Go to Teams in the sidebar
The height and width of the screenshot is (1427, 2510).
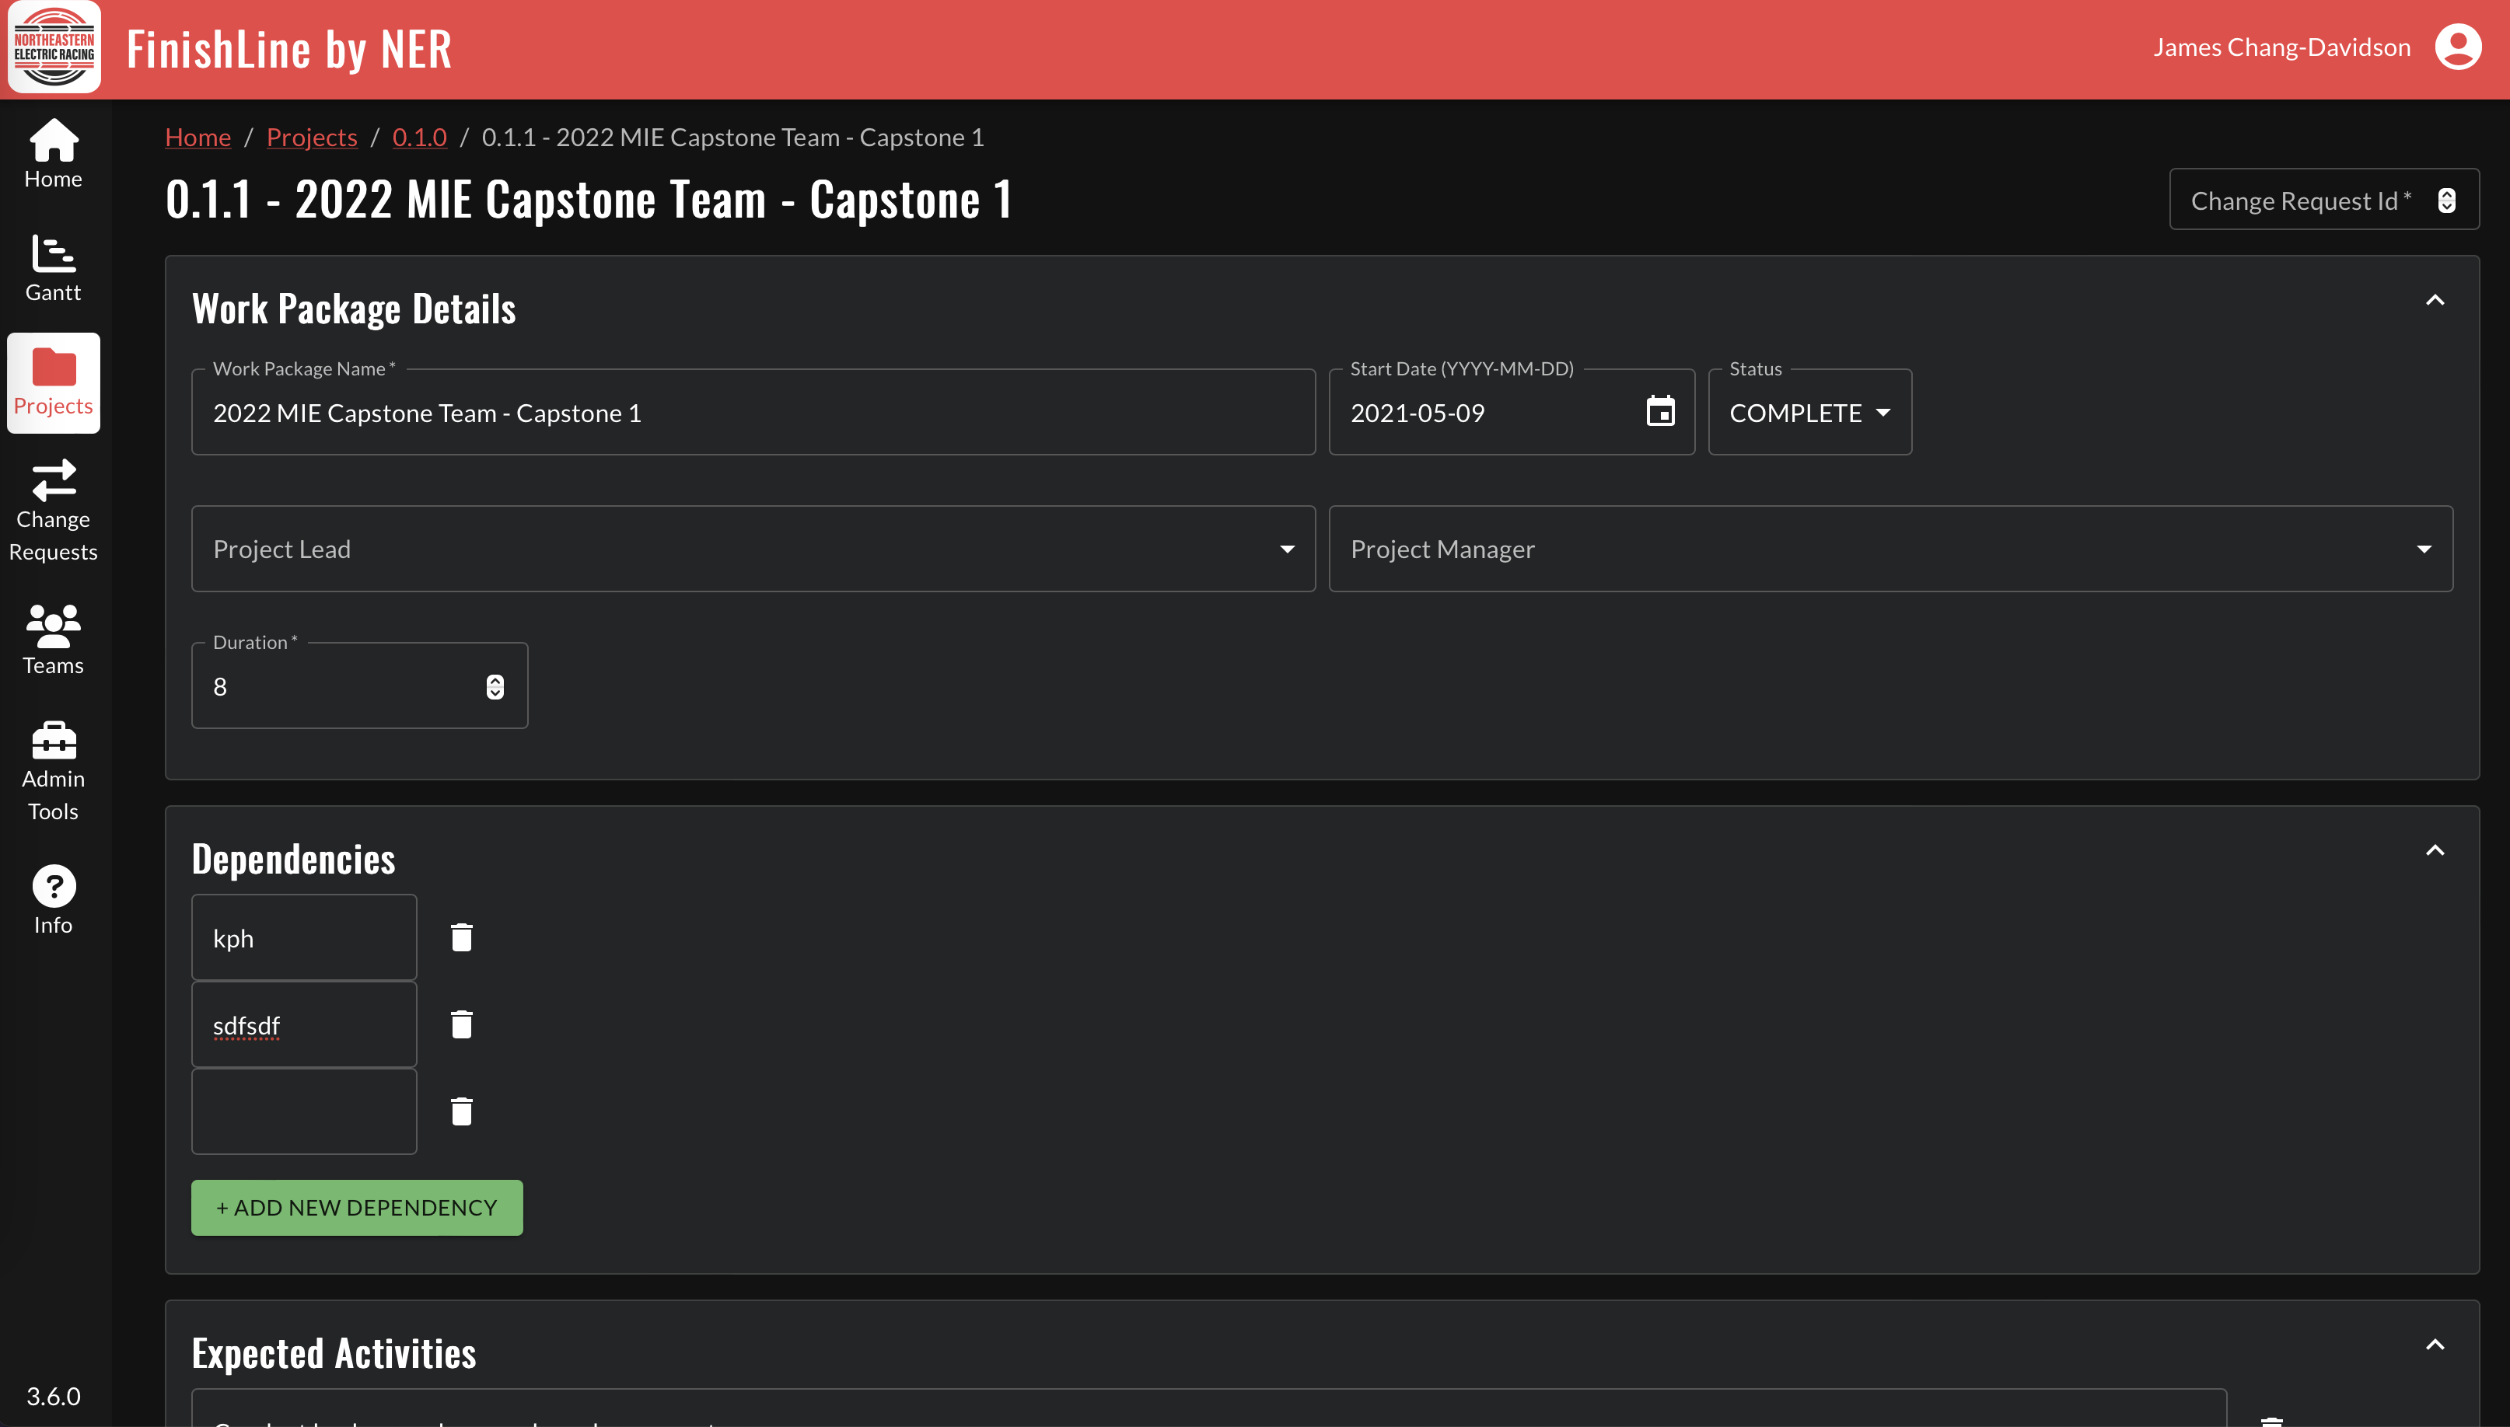point(53,640)
